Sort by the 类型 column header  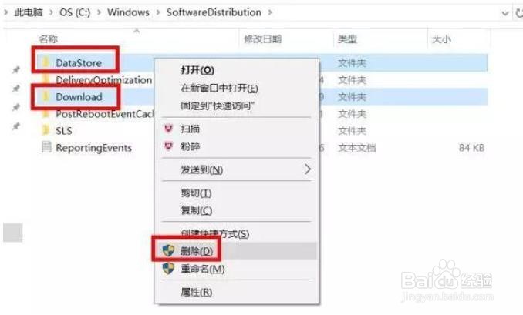coord(347,39)
